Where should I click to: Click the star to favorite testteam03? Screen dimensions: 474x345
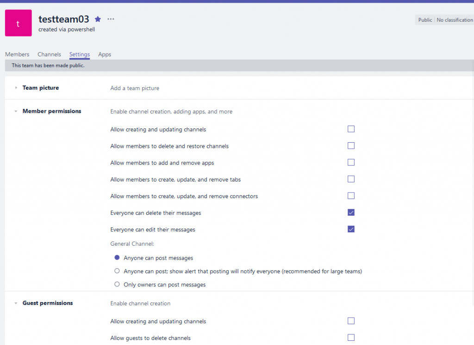click(x=97, y=19)
